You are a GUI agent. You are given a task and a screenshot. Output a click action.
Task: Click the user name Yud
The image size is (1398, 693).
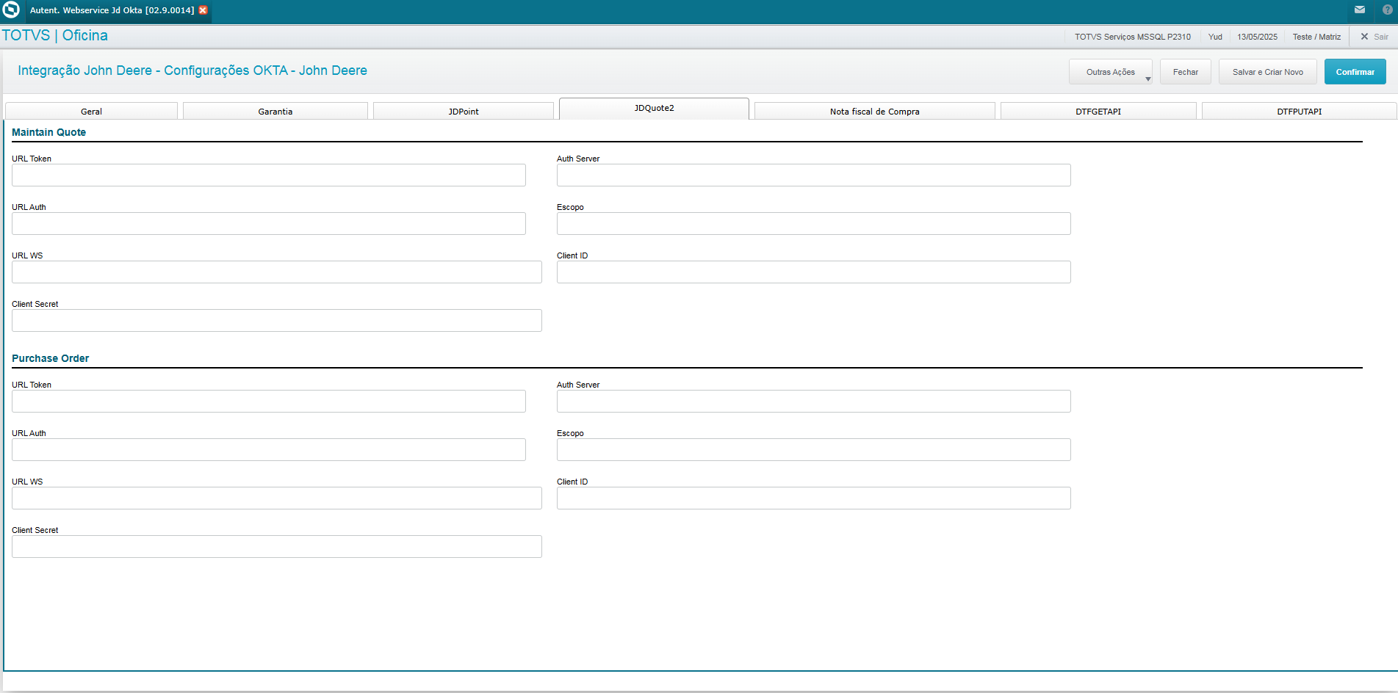[x=1215, y=37]
